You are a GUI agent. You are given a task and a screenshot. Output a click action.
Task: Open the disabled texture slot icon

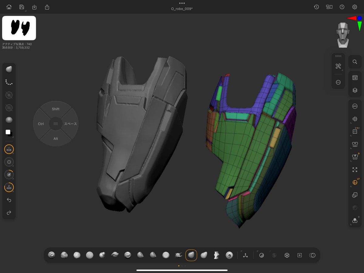(x=9, y=107)
